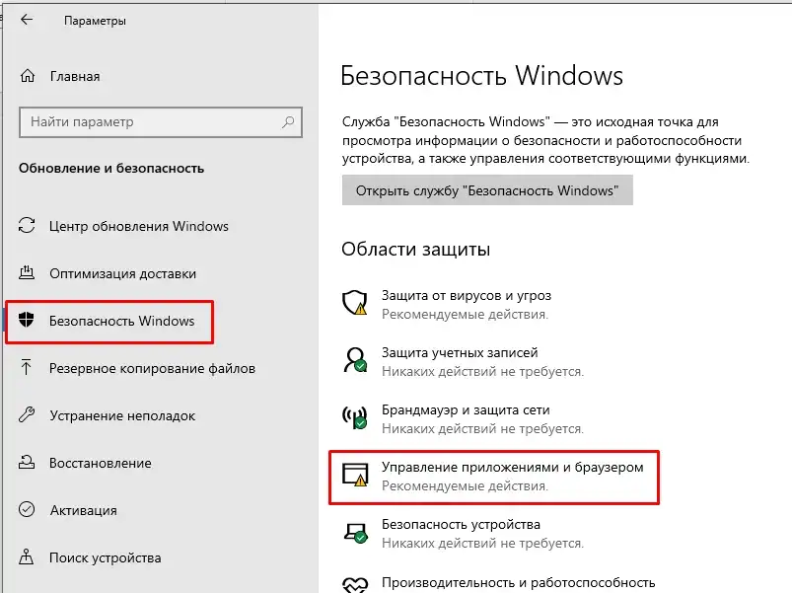Click the back arrow near "Параметры"
This screenshot has width=792, height=593.
click(28, 18)
